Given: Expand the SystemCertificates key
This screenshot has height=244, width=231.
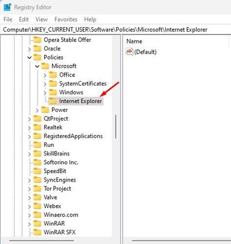Looking at the screenshot, I should click(x=45, y=84).
